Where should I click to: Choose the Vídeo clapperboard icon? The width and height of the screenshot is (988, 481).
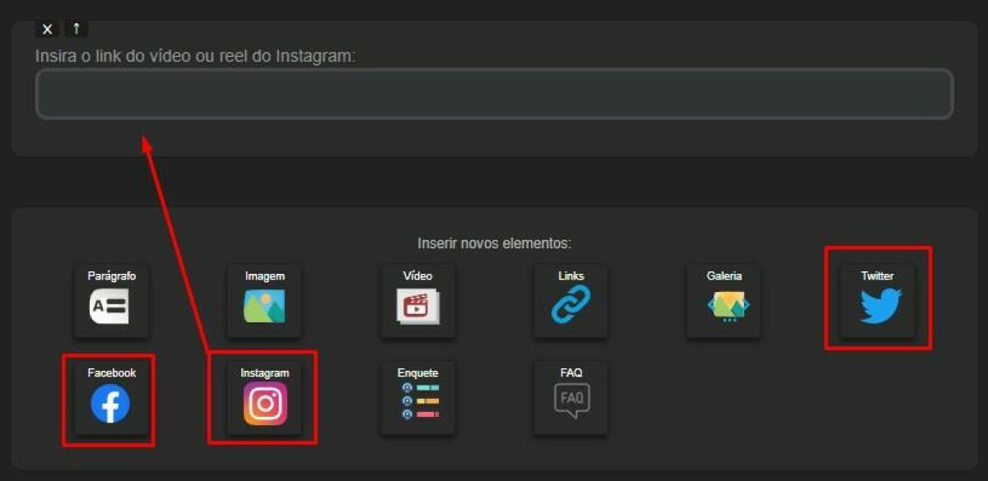pos(417,308)
